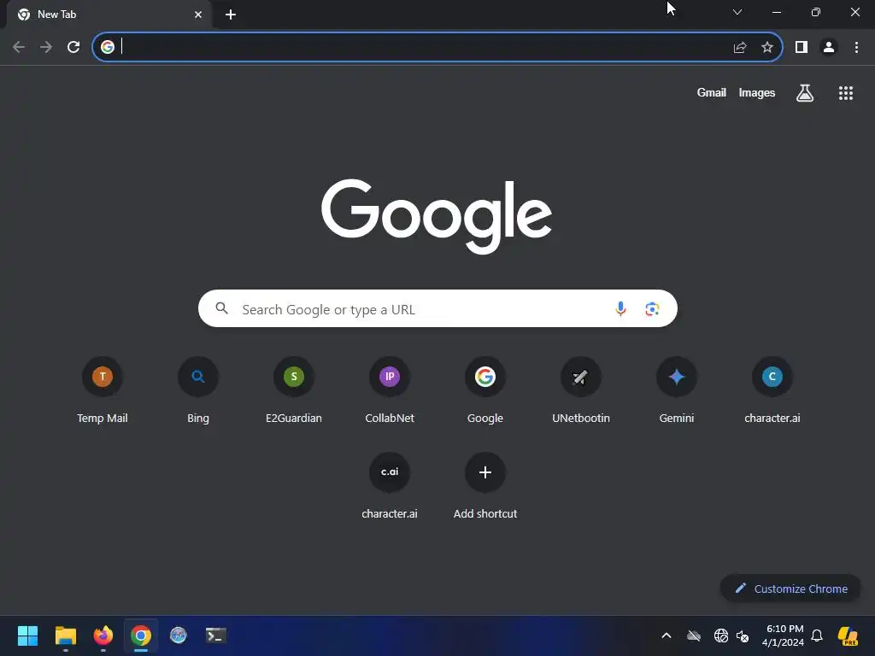Image resolution: width=875 pixels, height=656 pixels.
Task: Open a new tab with the plus button
Action: (231, 15)
